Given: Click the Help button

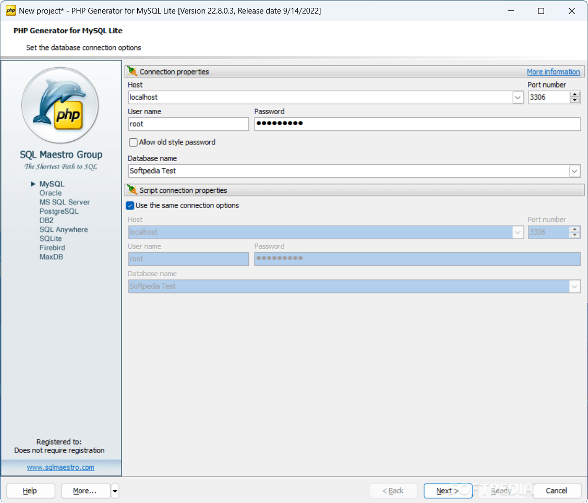Looking at the screenshot, I should tap(30, 490).
